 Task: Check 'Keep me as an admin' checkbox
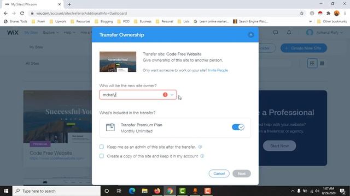pyautogui.click(x=102, y=146)
